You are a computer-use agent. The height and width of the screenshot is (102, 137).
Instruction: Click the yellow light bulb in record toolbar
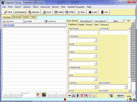(x=94, y=95)
